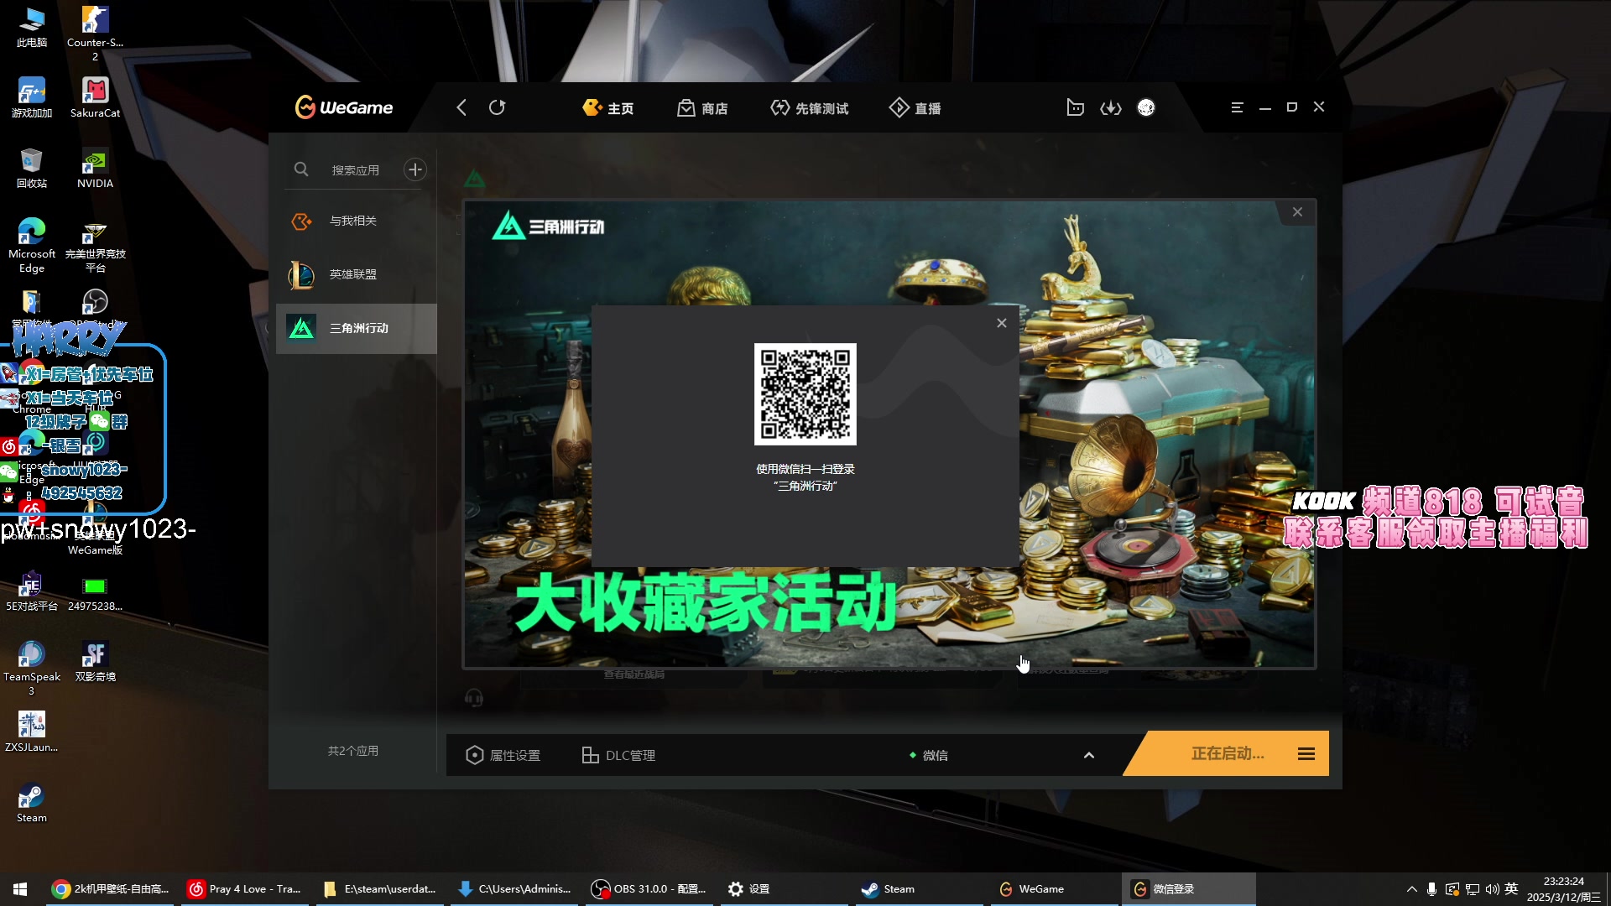The width and height of the screenshot is (1611, 906).
Task: Add an application with plus button
Action: [415, 169]
